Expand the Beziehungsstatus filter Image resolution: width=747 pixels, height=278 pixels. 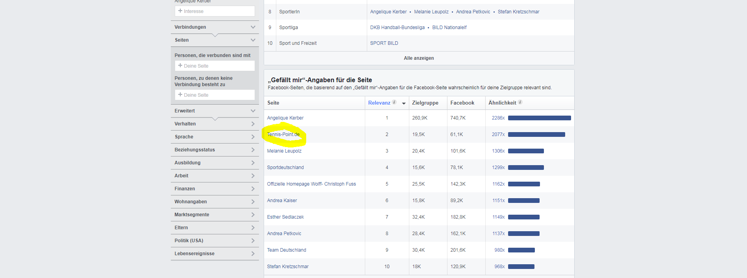click(x=215, y=150)
